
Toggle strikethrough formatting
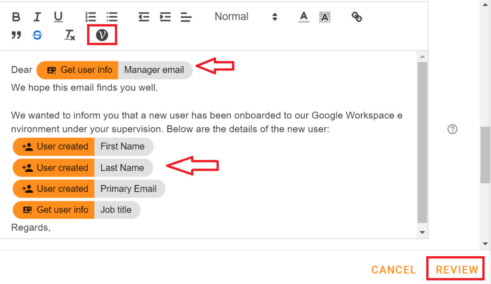tap(37, 35)
